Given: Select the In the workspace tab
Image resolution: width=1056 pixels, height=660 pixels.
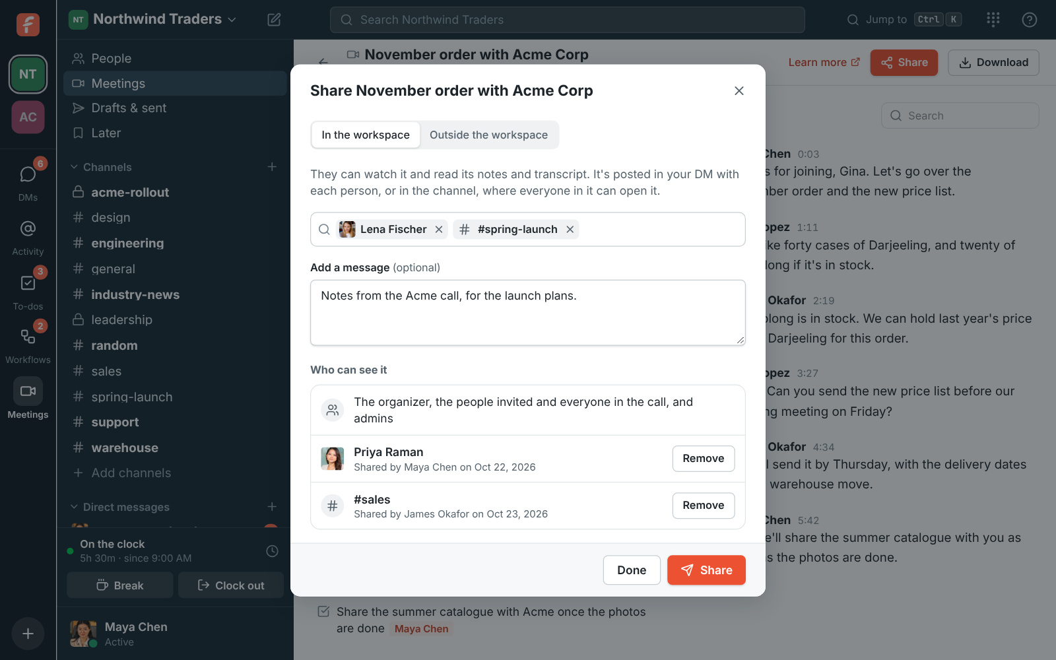Looking at the screenshot, I should pos(366,135).
